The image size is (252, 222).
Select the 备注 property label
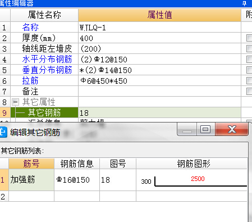coord(30,92)
